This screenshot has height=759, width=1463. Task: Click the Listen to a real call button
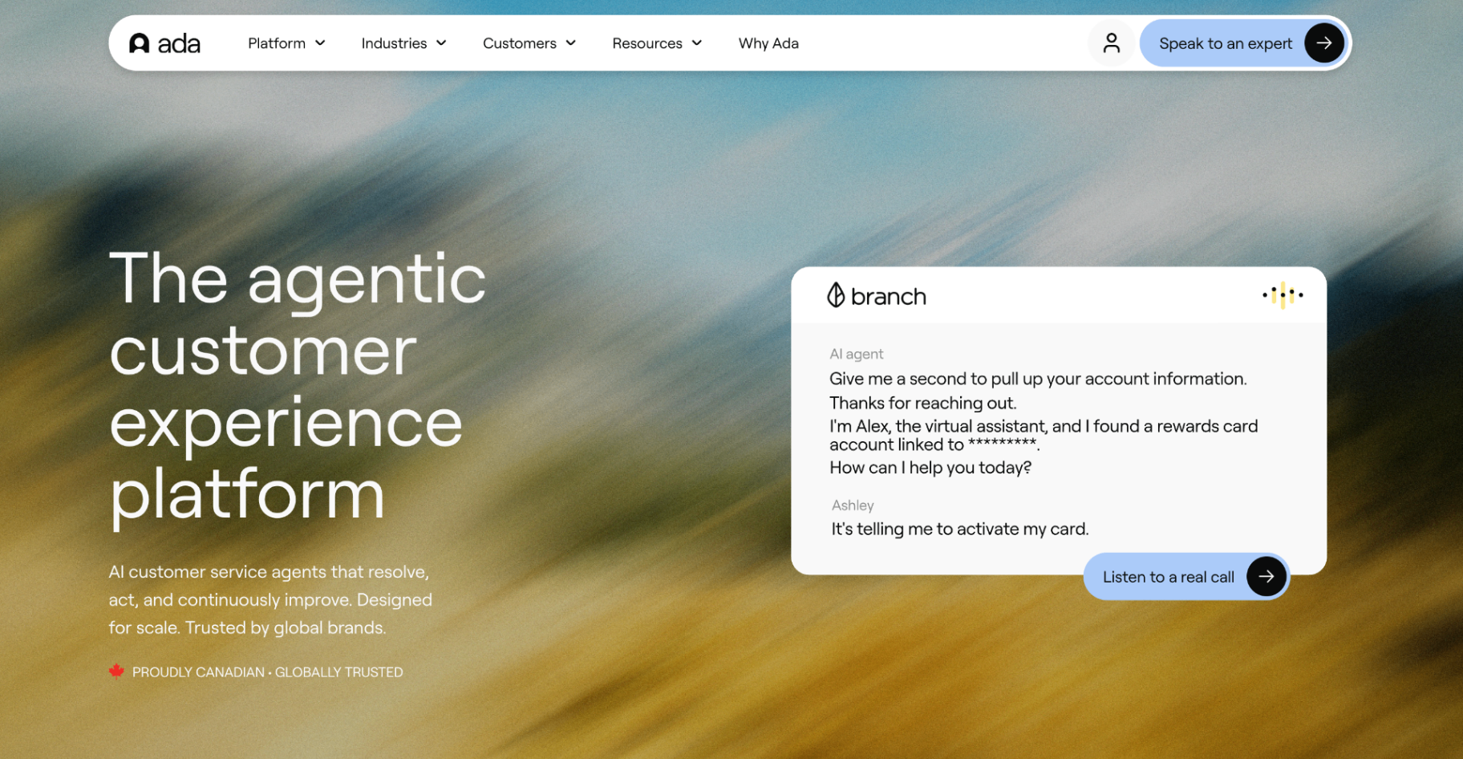point(1186,576)
